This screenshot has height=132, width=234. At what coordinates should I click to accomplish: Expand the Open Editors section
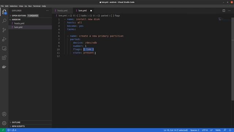30,15
